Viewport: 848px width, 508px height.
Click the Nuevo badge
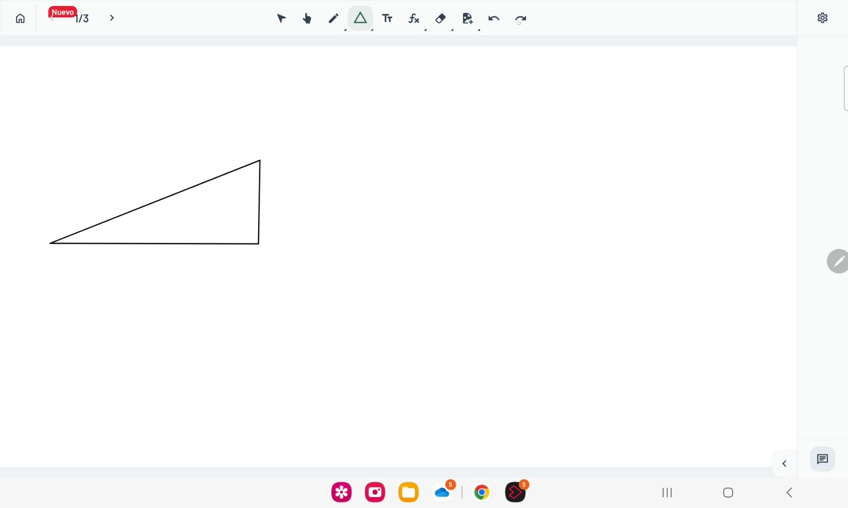point(62,12)
